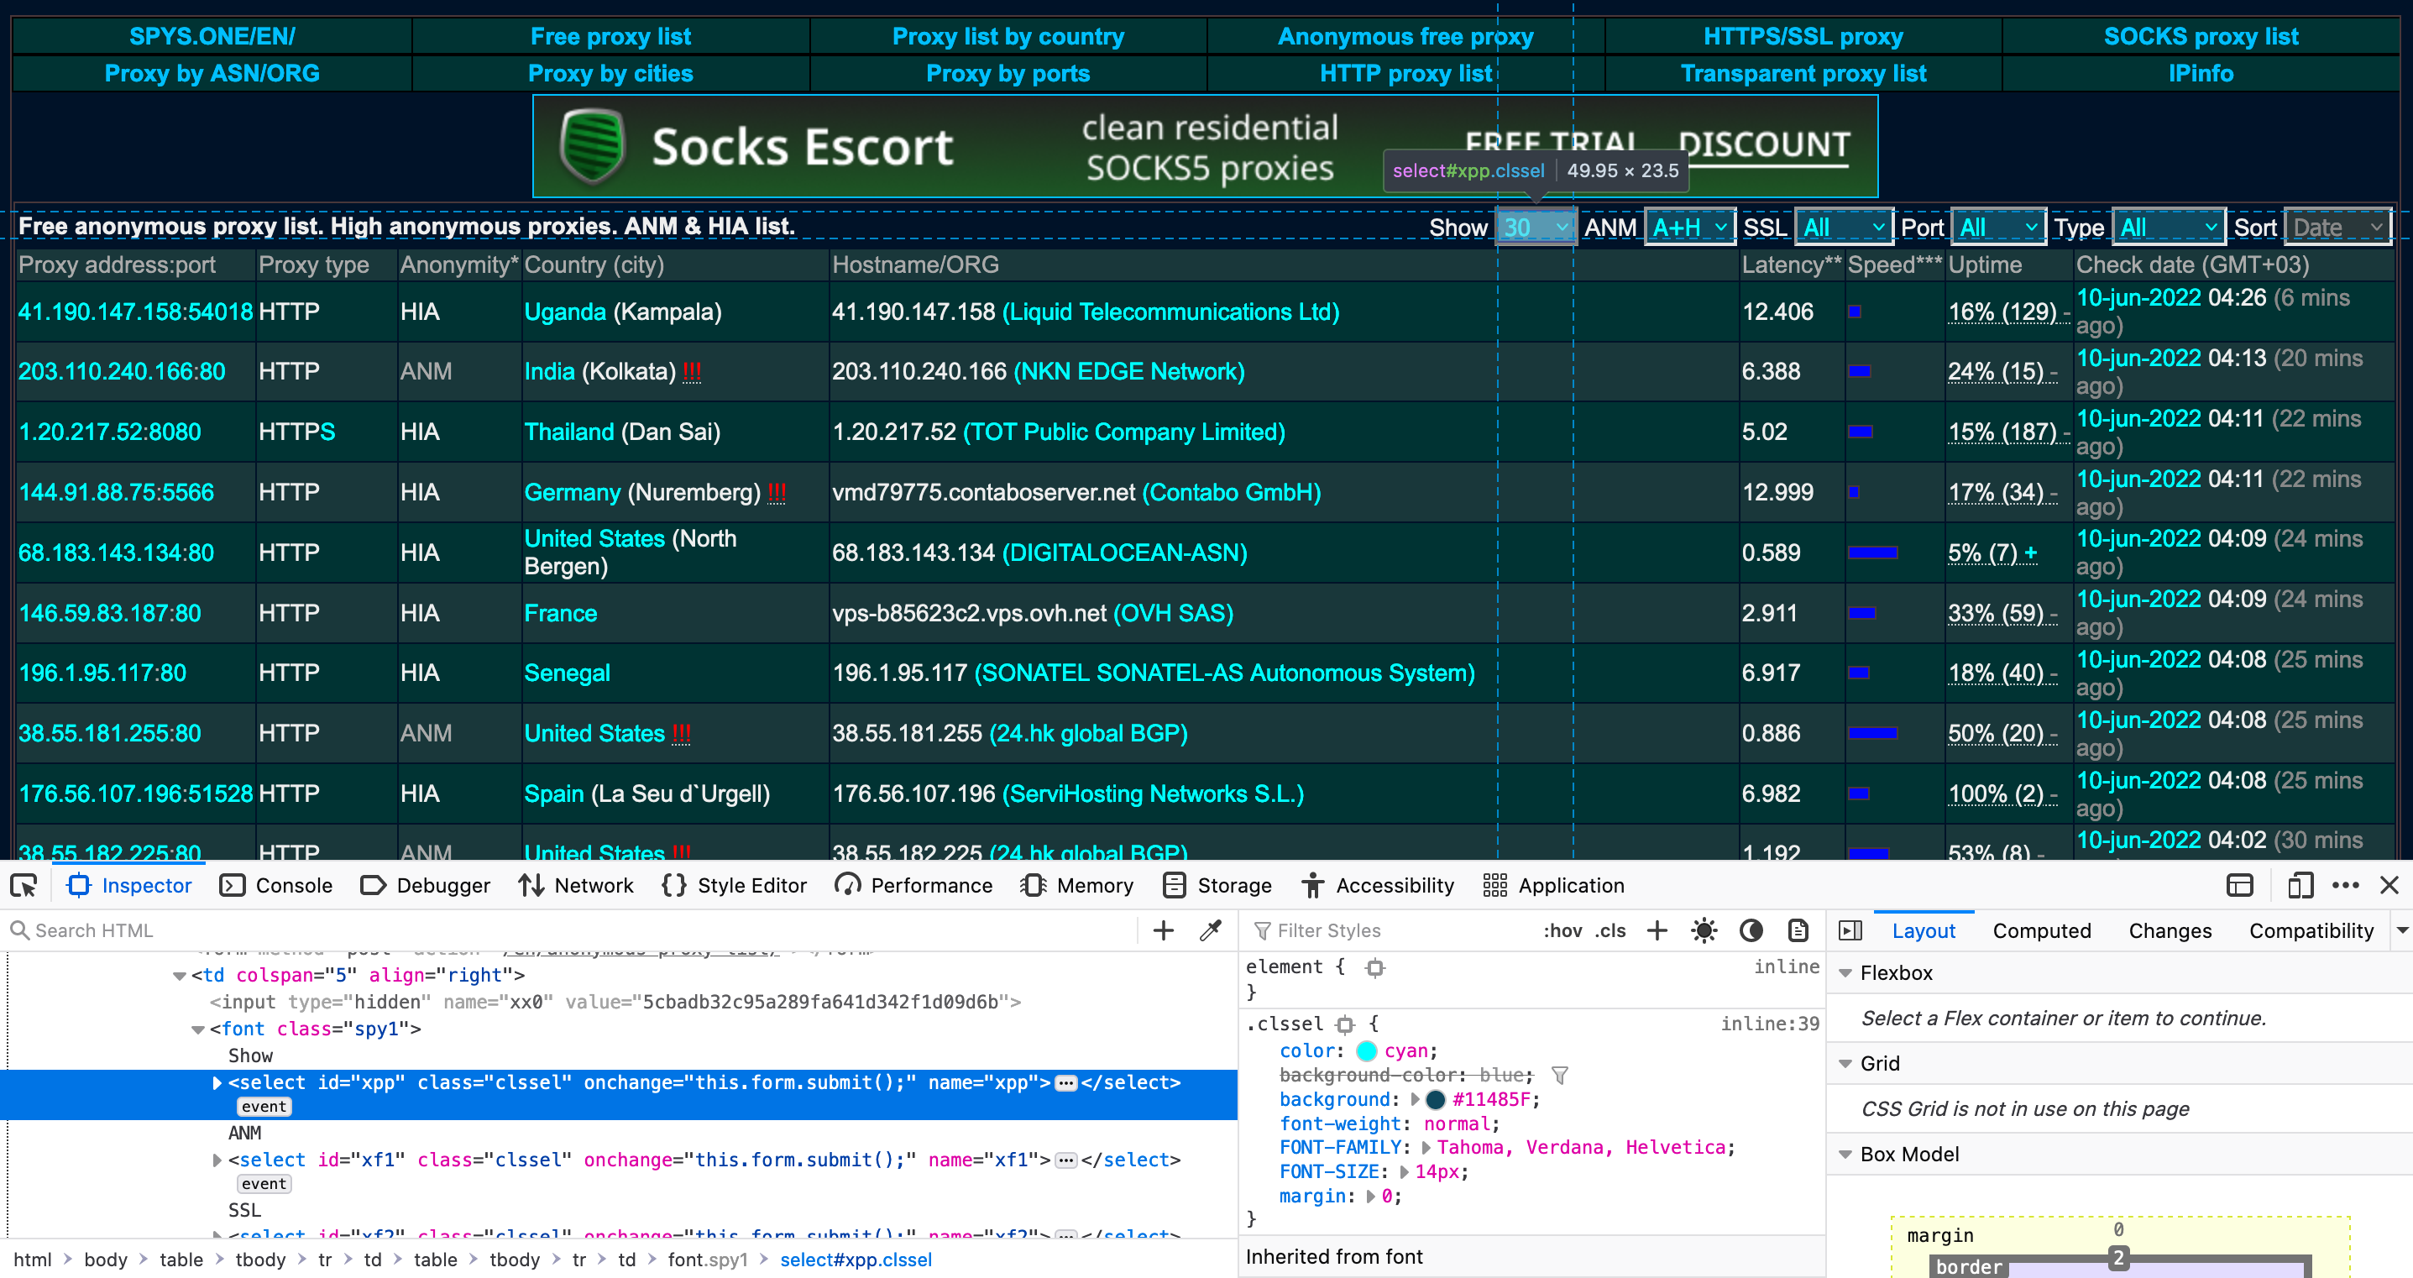This screenshot has width=2413, height=1278.
Task: Open the Style Editor panel
Action: click(x=735, y=885)
